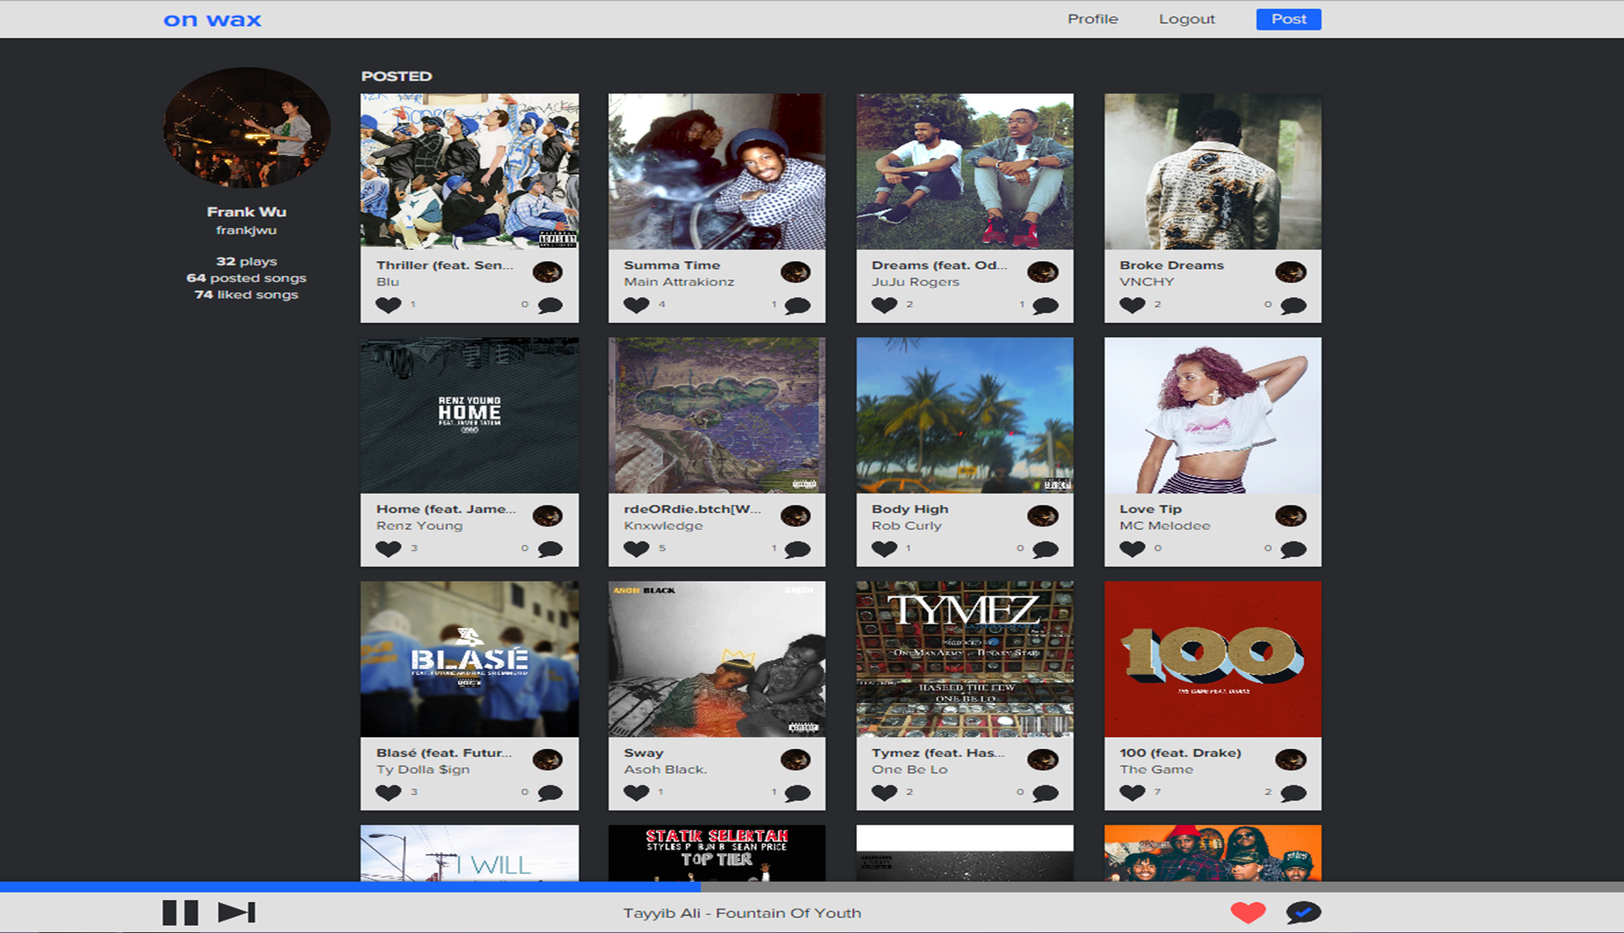The image size is (1624, 933).
Task: Click the heart on Tymez by One Be Lo
Action: (x=884, y=793)
